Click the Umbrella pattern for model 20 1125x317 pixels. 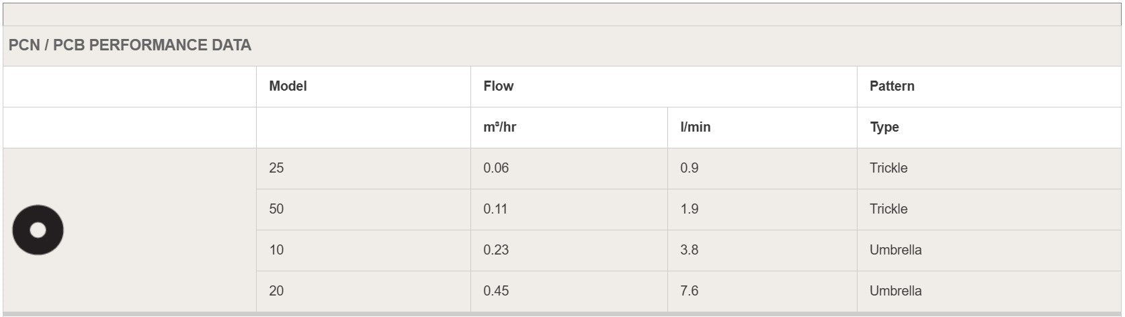pos(895,291)
